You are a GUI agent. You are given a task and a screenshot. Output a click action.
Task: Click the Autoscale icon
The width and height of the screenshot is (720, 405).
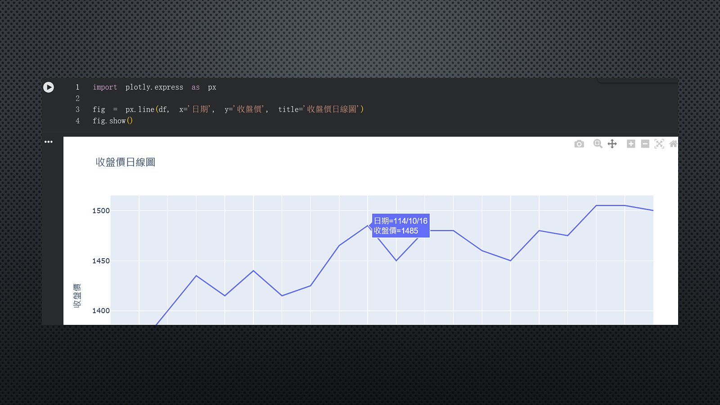pyautogui.click(x=659, y=144)
